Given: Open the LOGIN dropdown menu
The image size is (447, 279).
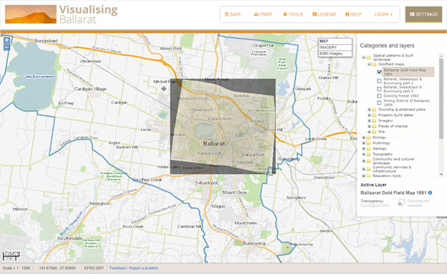Looking at the screenshot, I should 384,14.
